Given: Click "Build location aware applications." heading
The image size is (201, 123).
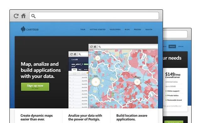Looking at the screenshot, I should coord(132,117).
